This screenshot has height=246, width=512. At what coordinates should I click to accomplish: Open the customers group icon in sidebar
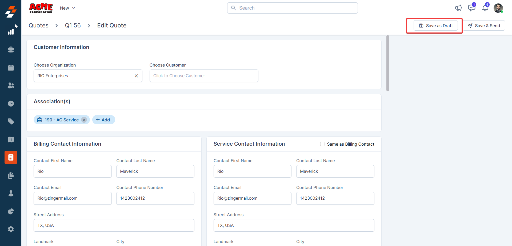pos(11,85)
